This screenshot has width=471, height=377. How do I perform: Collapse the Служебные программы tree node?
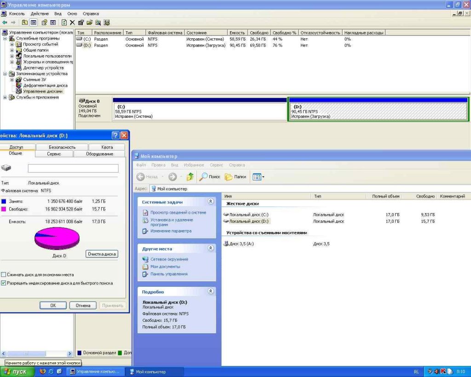point(5,39)
